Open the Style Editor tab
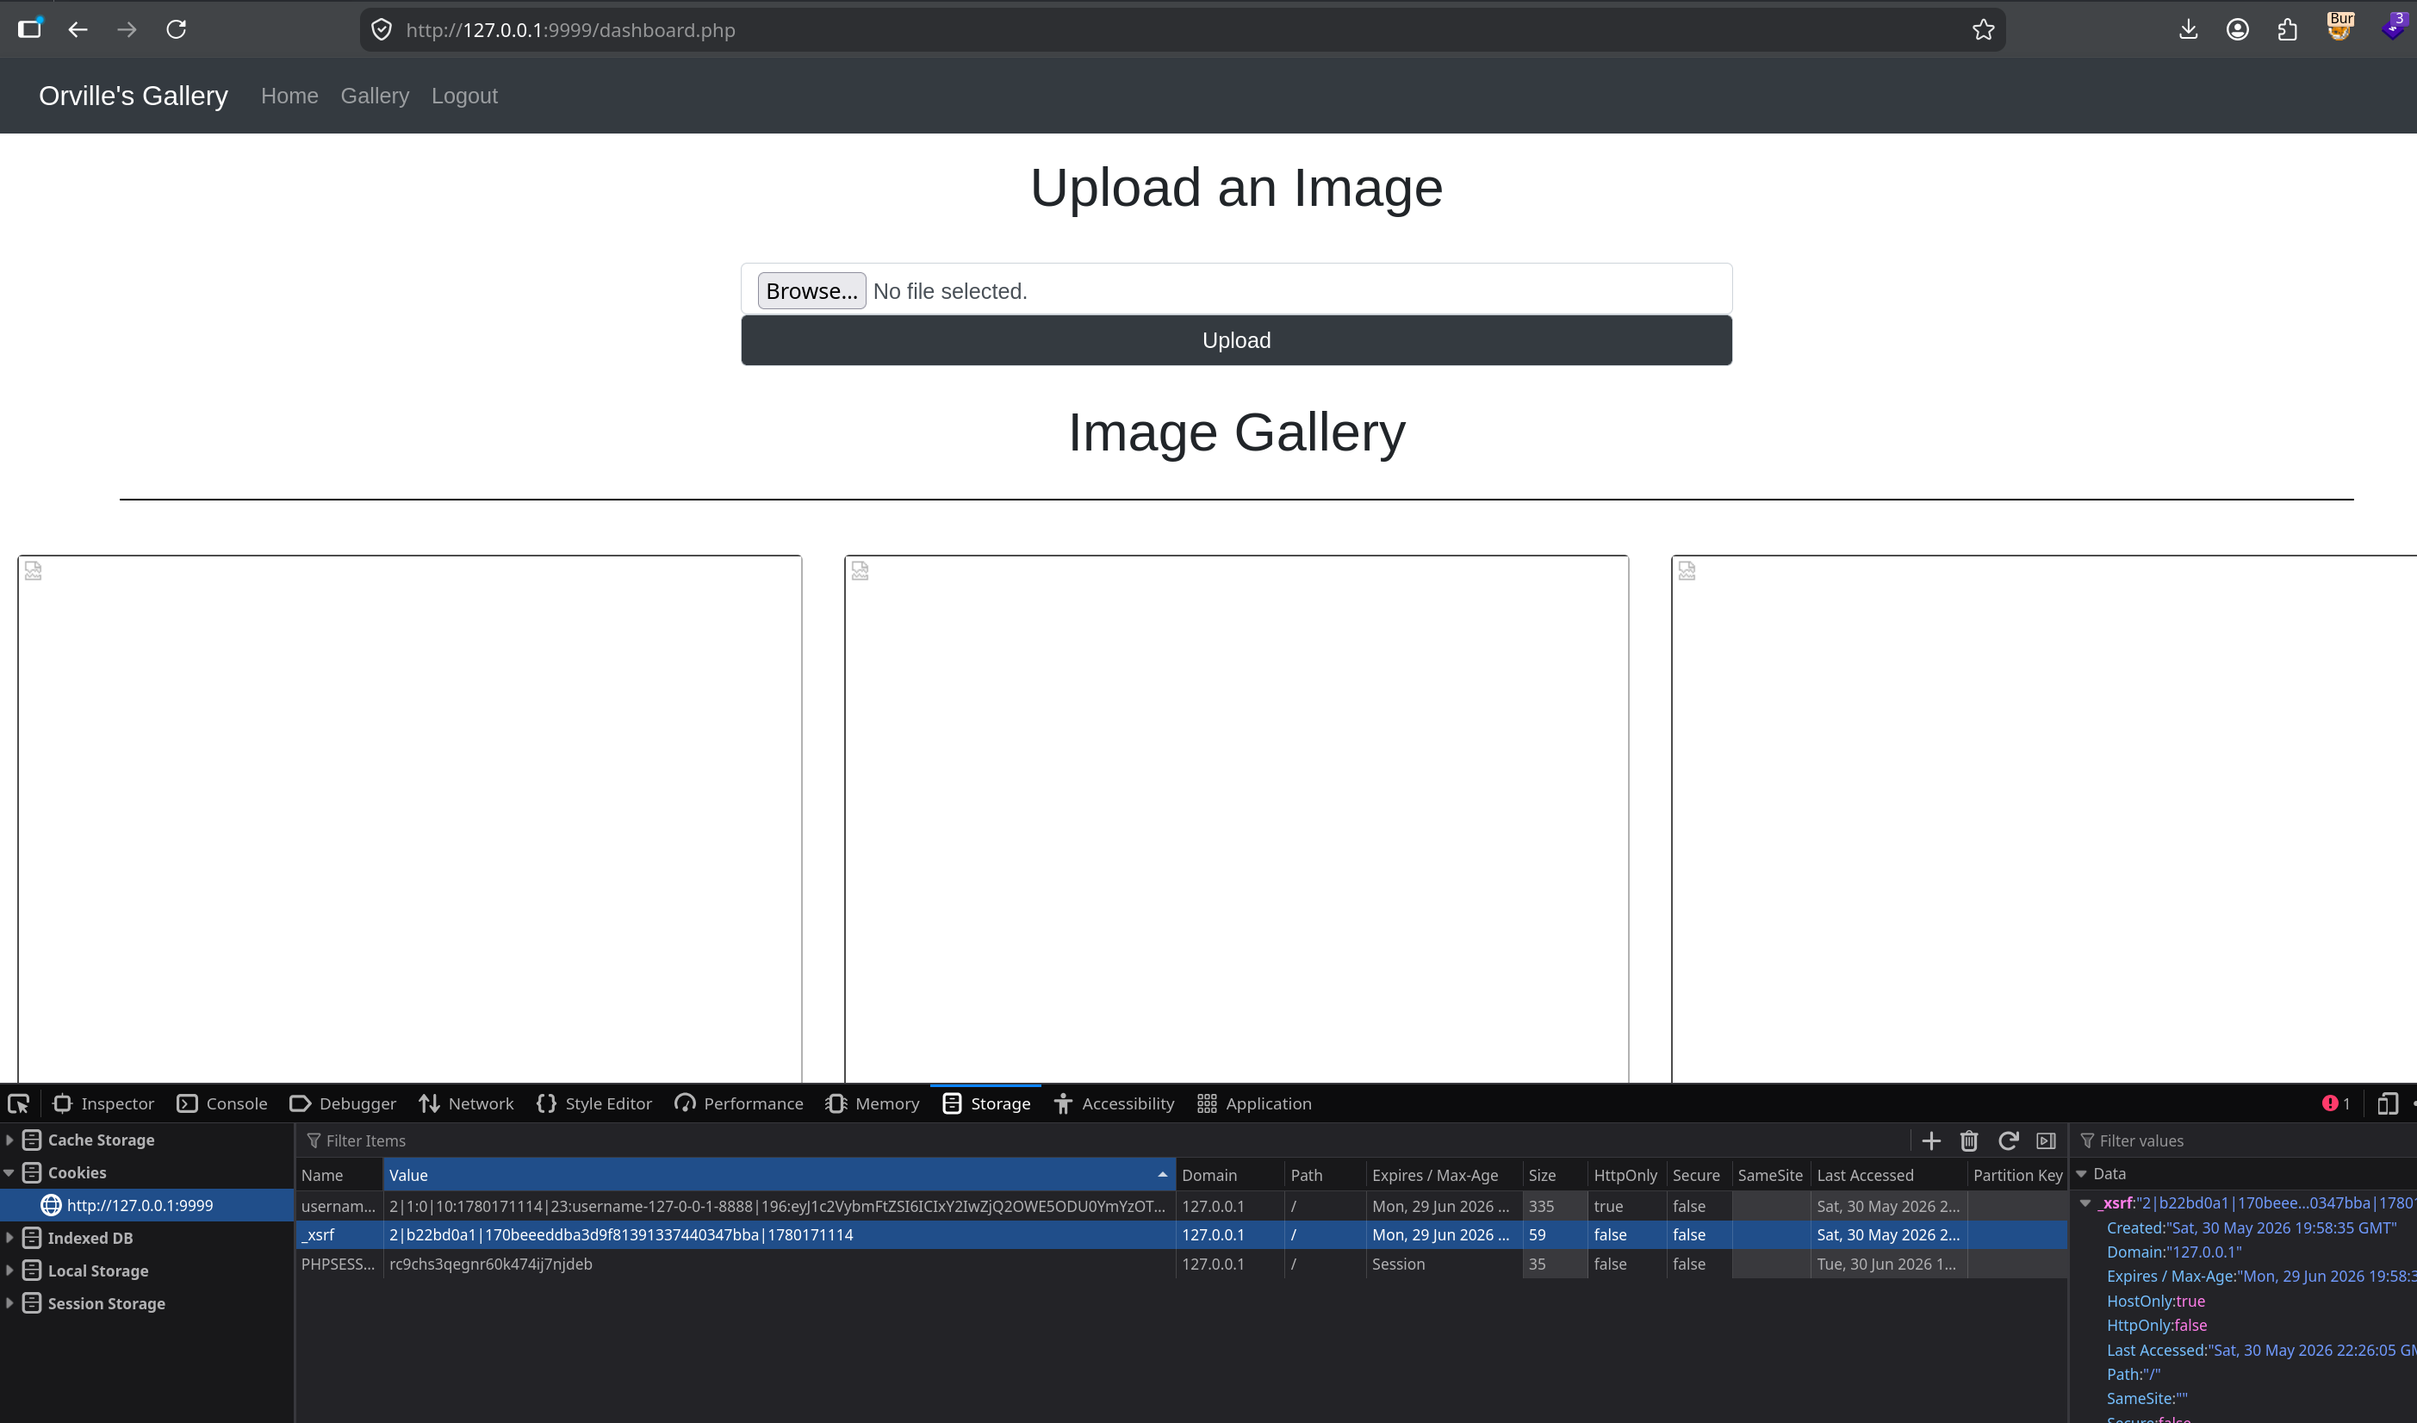The width and height of the screenshot is (2417, 1423). tap(594, 1103)
